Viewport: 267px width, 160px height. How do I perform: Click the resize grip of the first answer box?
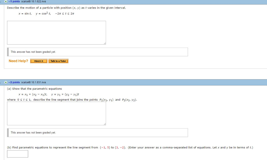pos(105,44)
